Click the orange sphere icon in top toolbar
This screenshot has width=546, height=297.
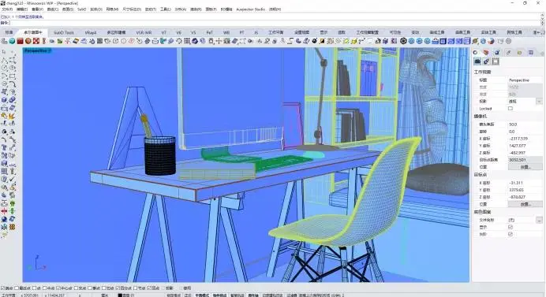[28, 41]
